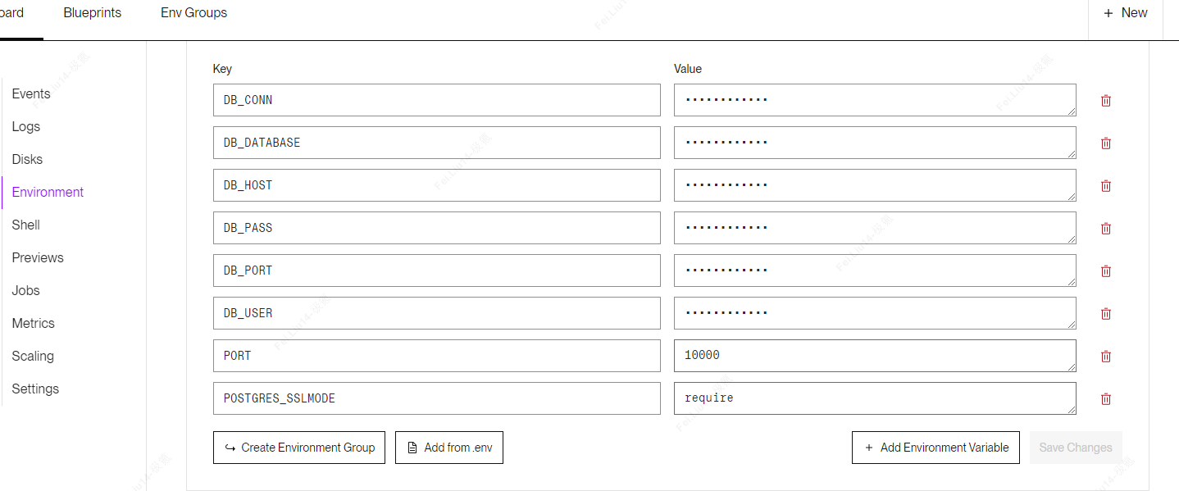
Task: Click Add from .env button
Action: click(x=449, y=448)
